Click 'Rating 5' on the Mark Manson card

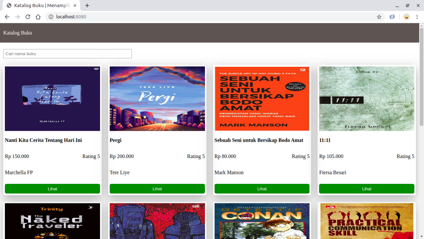point(301,156)
